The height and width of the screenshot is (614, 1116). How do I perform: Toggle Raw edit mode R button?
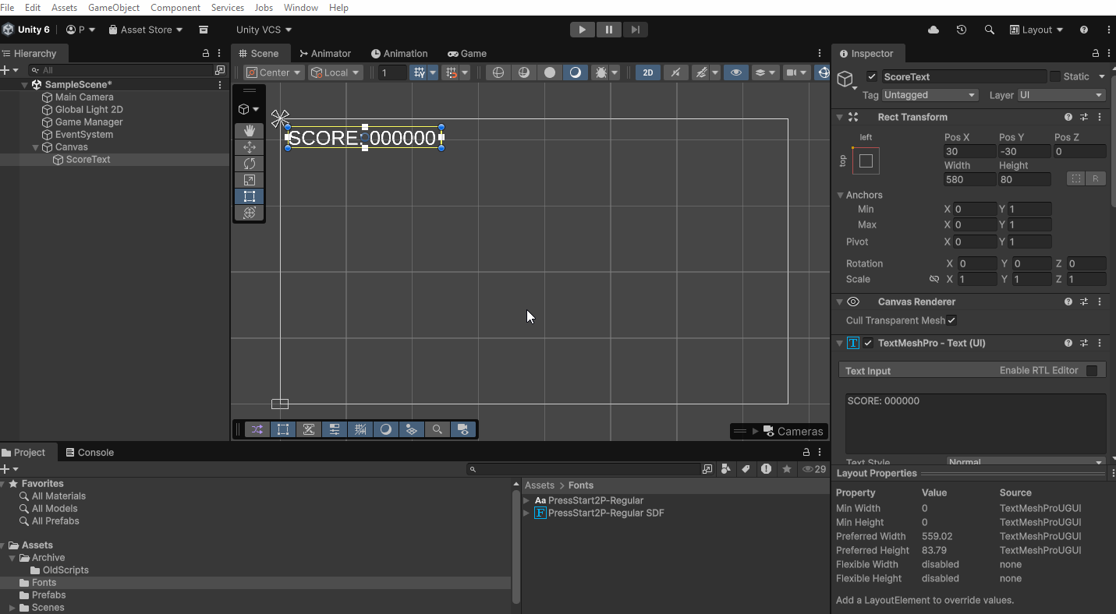tap(1096, 179)
